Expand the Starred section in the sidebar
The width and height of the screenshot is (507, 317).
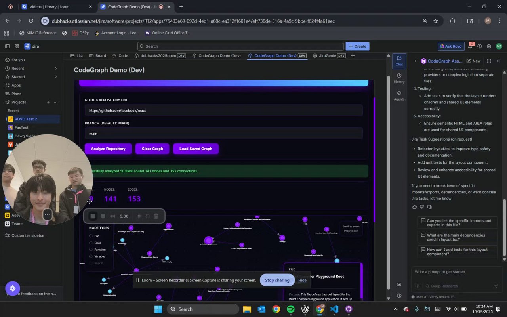(55, 77)
